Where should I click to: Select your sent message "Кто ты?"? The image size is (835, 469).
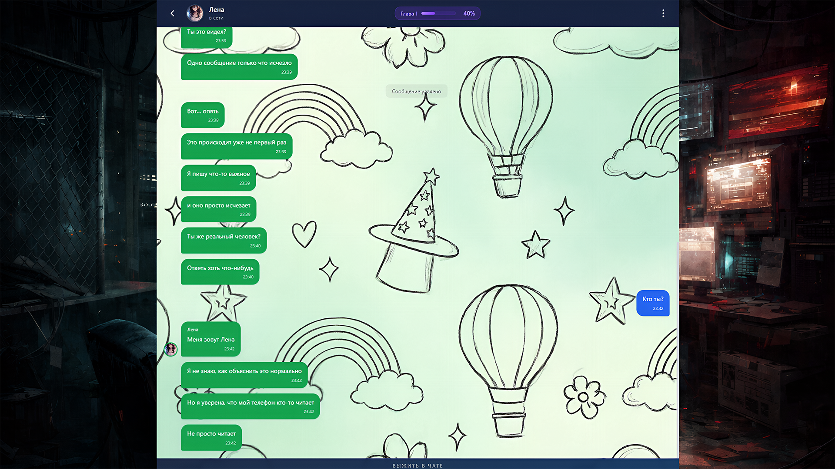pos(653,303)
